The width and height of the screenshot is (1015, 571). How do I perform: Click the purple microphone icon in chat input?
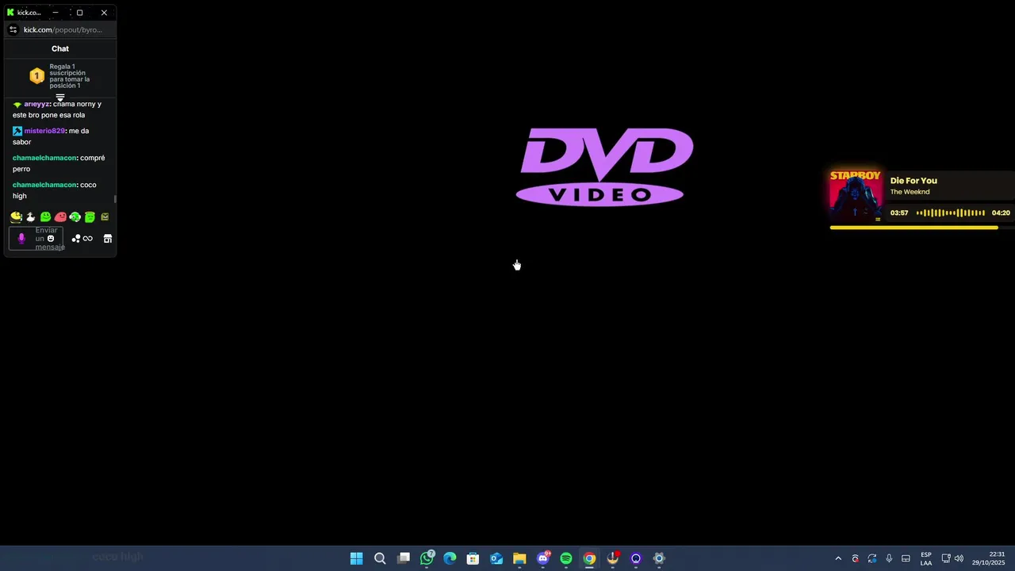click(x=21, y=238)
